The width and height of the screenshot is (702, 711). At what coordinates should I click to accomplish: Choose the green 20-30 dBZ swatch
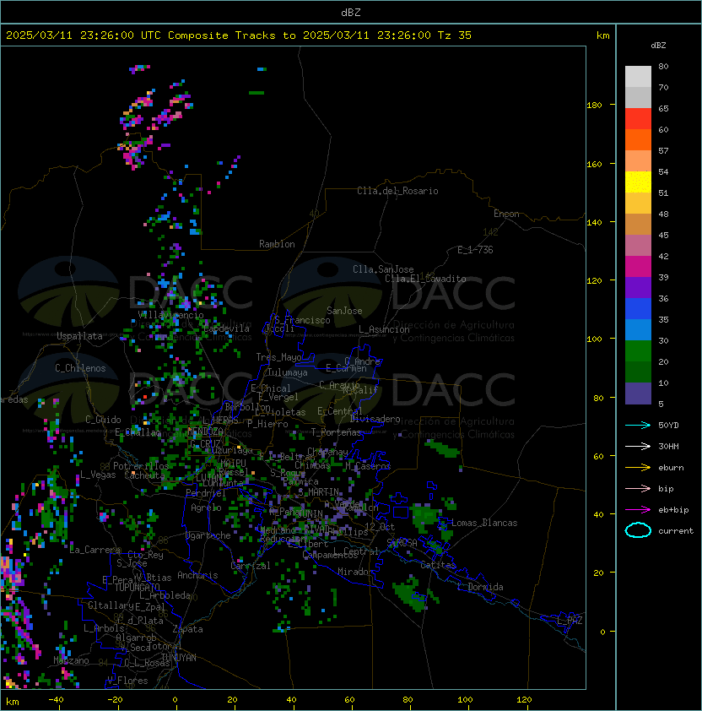(638, 351)
